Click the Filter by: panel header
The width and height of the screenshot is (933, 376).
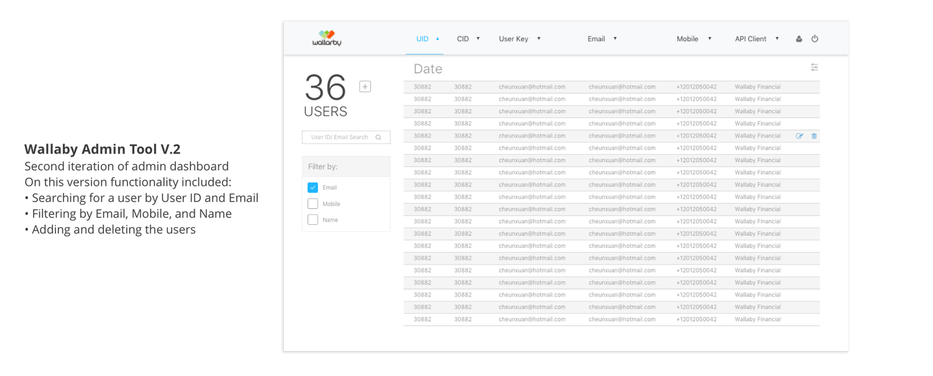coord(346,167)
